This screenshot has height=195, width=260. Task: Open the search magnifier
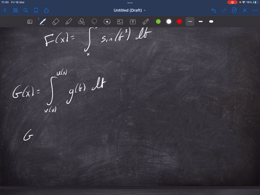click(25, 10)
